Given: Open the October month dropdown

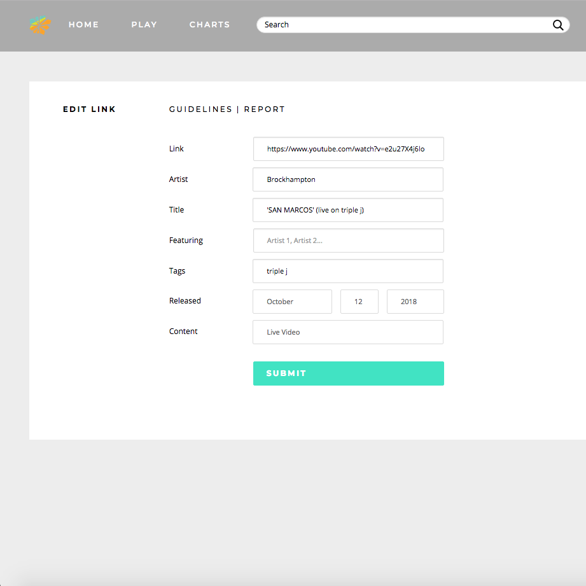Looking at the screenshot, I should click(292, 301).
